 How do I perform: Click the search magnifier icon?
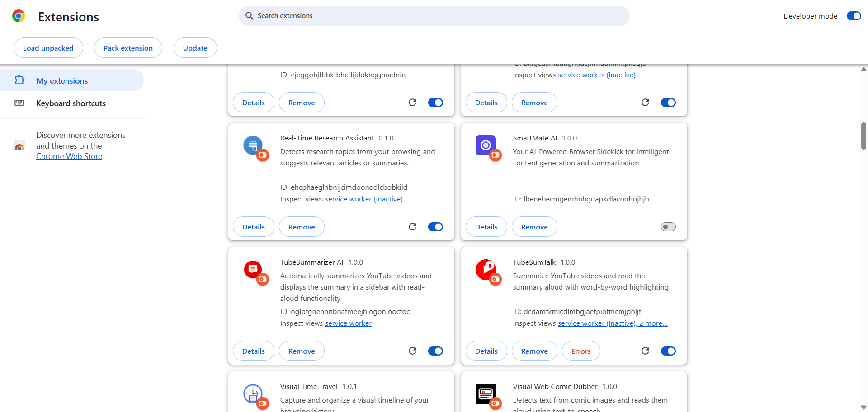249,16
